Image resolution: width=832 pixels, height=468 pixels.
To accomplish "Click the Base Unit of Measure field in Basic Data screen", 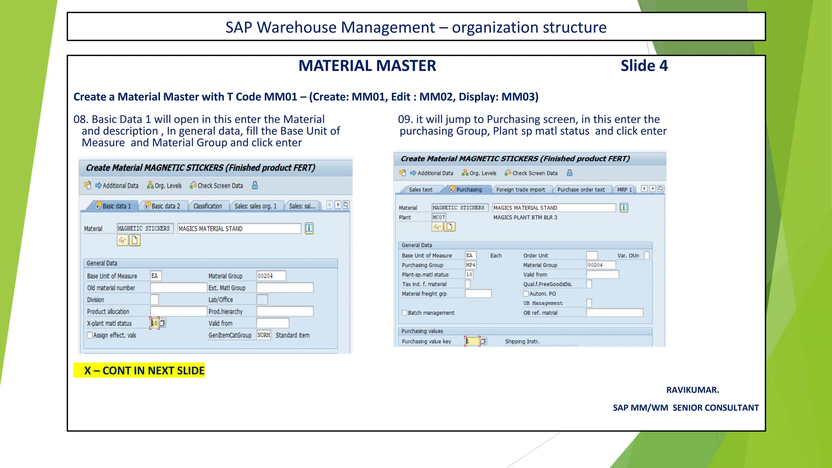I will click(156, 276).
